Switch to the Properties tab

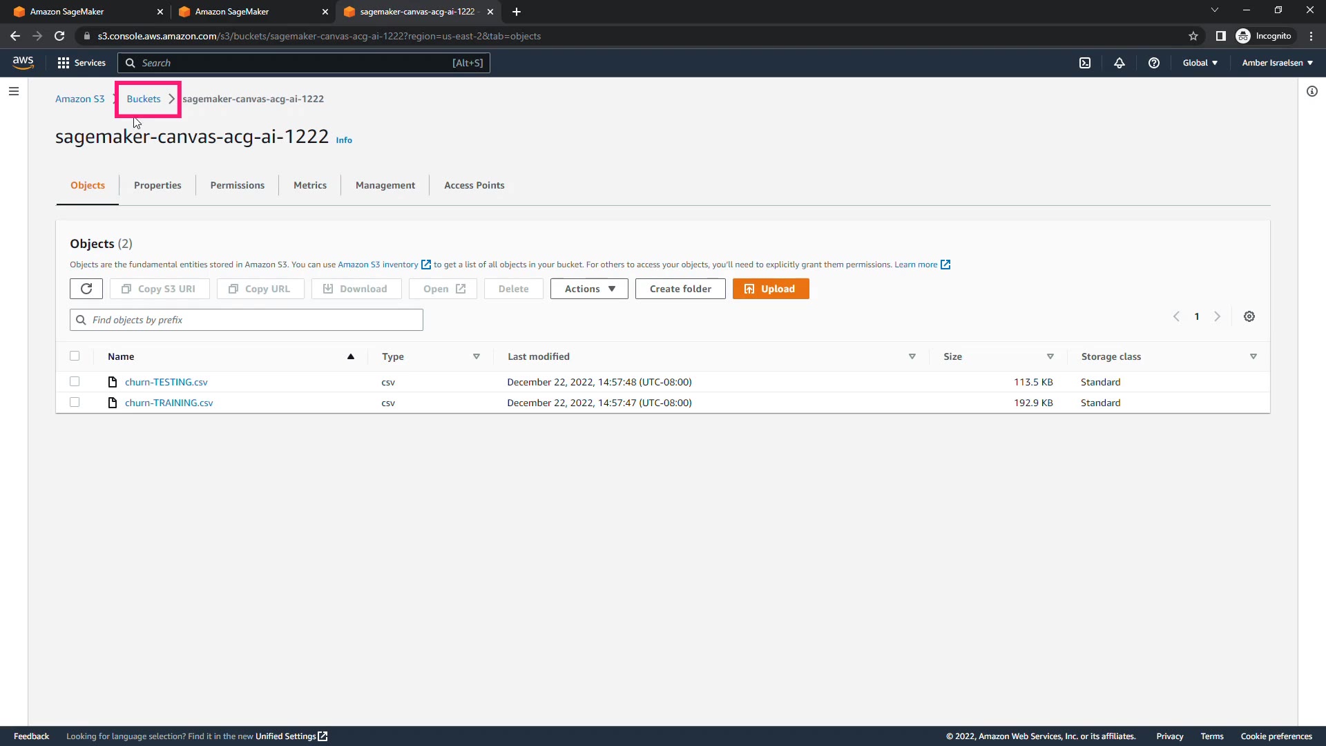click(x=157, y=185)
